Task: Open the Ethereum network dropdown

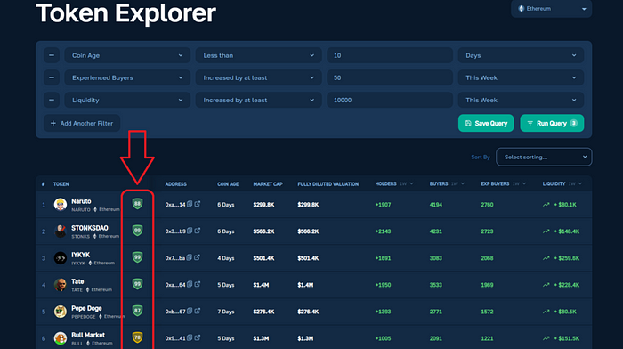Action: pyautogui.click(x=551, y=9)
